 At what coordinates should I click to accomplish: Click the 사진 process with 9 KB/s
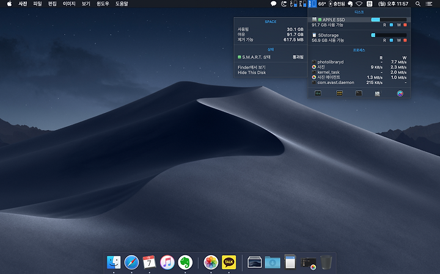tap(359, 67)
